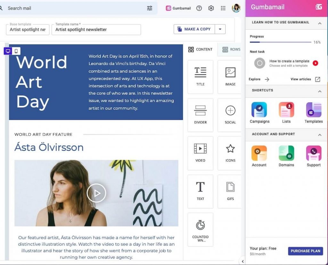Add a Divider element
This screenshot has width=328, height=265.
(x=200, y=115)
